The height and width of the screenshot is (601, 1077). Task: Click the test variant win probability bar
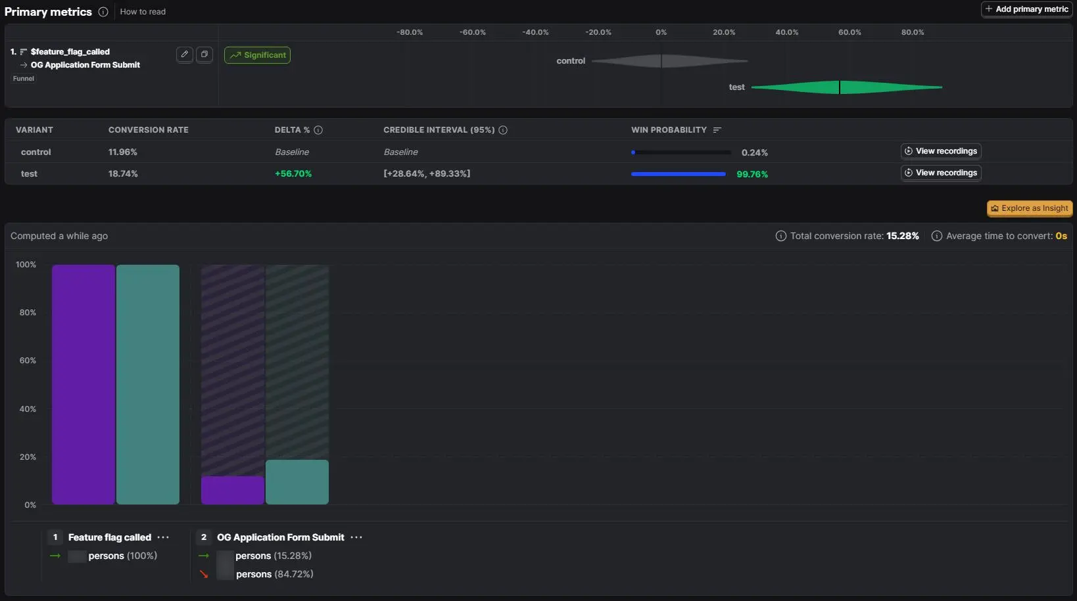pos(679,174)
